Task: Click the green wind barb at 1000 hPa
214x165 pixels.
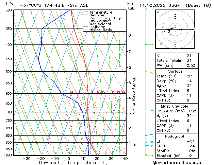Action: click(x=149, y=156)
